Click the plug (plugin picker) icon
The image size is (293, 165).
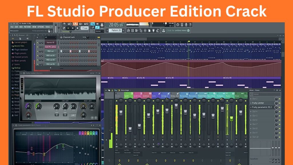pos(153,30)
